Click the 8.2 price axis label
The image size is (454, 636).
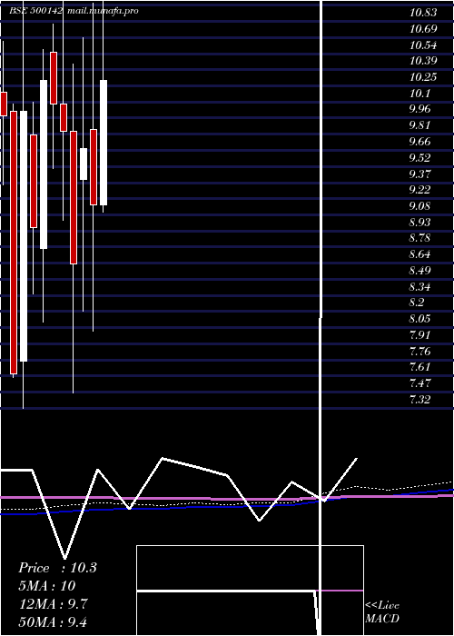[x=417, y=303]
